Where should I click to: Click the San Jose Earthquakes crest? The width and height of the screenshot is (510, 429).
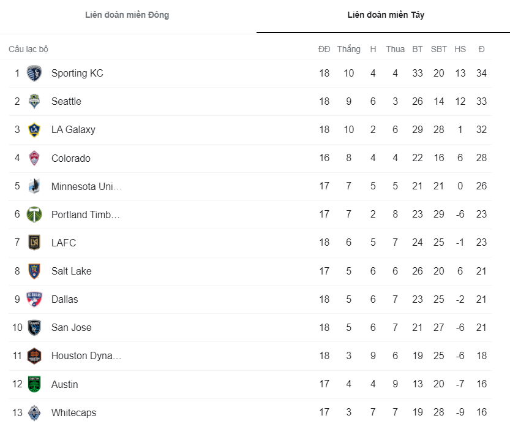[34, 327]
